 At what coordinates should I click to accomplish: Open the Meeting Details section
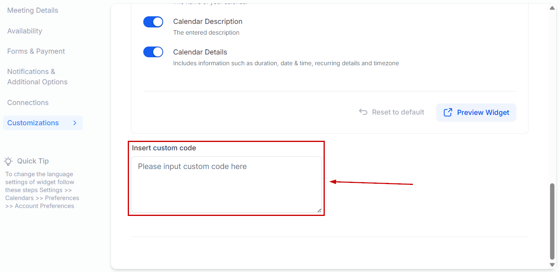(33, 10)
